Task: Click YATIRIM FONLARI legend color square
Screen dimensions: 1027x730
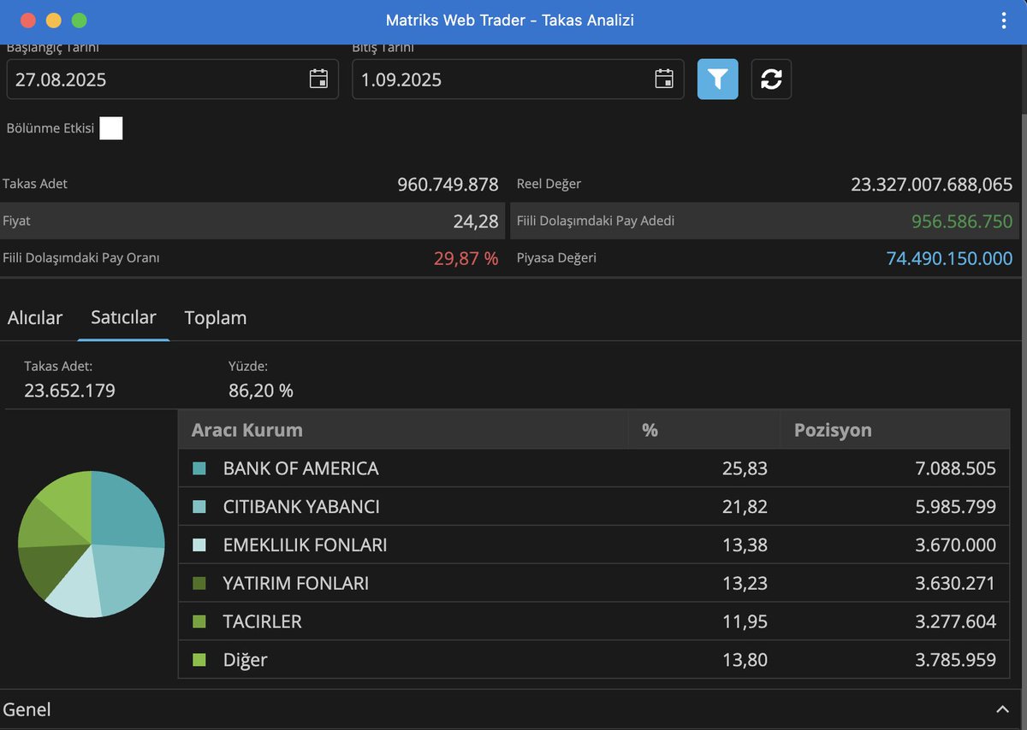Action: point(199,583)
